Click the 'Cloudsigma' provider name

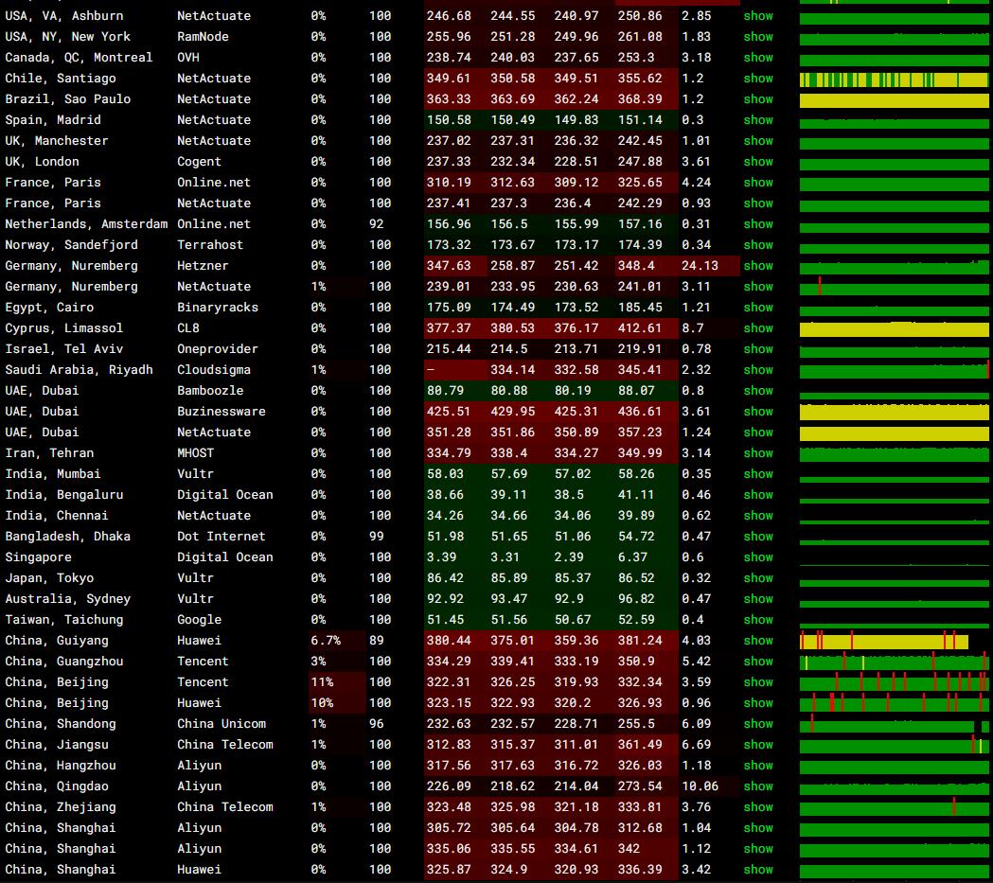[213, 370]
